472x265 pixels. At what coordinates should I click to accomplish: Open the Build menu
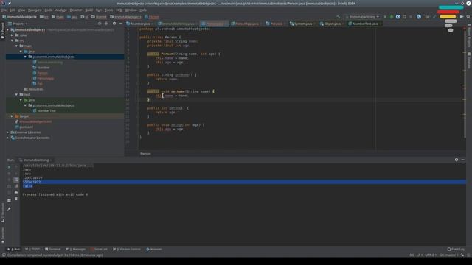pos(88,10)
